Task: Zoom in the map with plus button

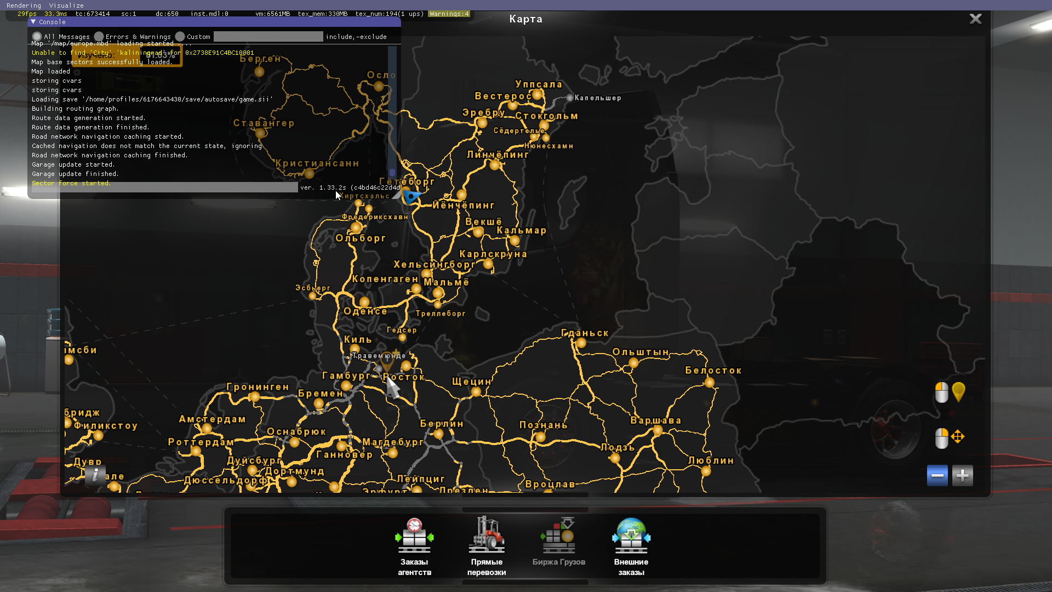Action: [962, 475]
